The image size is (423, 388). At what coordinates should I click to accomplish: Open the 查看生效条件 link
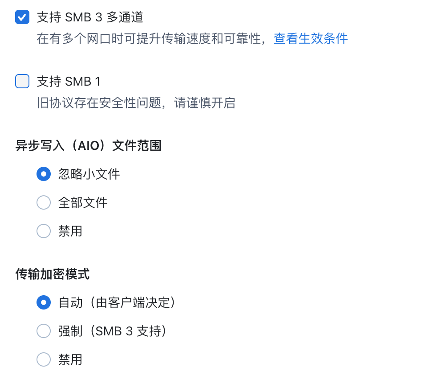(310, 39)
